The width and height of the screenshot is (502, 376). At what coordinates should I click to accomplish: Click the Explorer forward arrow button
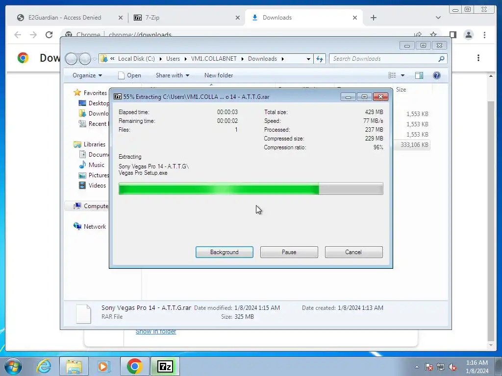coord(85,59)
